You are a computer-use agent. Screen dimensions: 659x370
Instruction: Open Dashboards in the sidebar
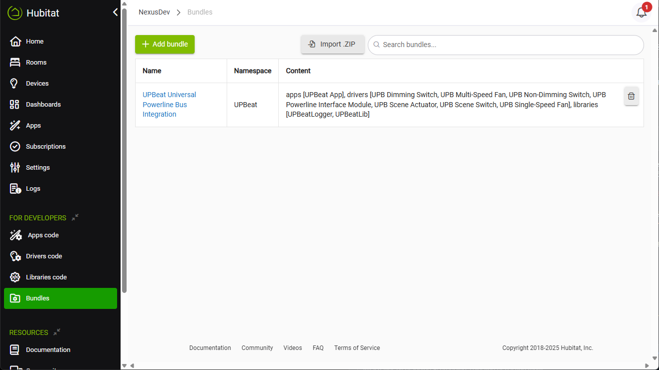click(x=43, y=105)
